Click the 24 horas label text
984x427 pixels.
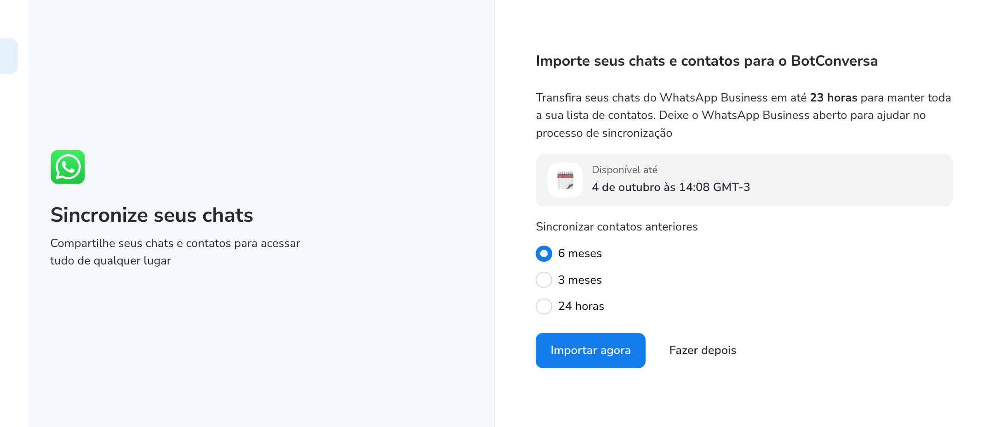coord(581,306)
